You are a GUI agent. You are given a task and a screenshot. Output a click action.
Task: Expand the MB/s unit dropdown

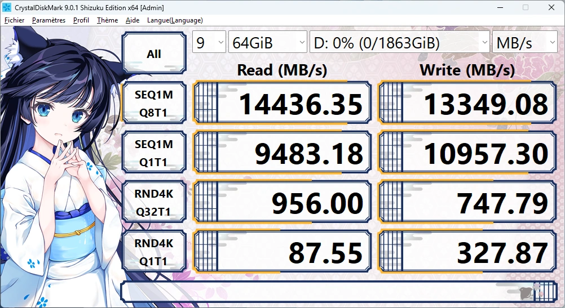pos(524,42)
